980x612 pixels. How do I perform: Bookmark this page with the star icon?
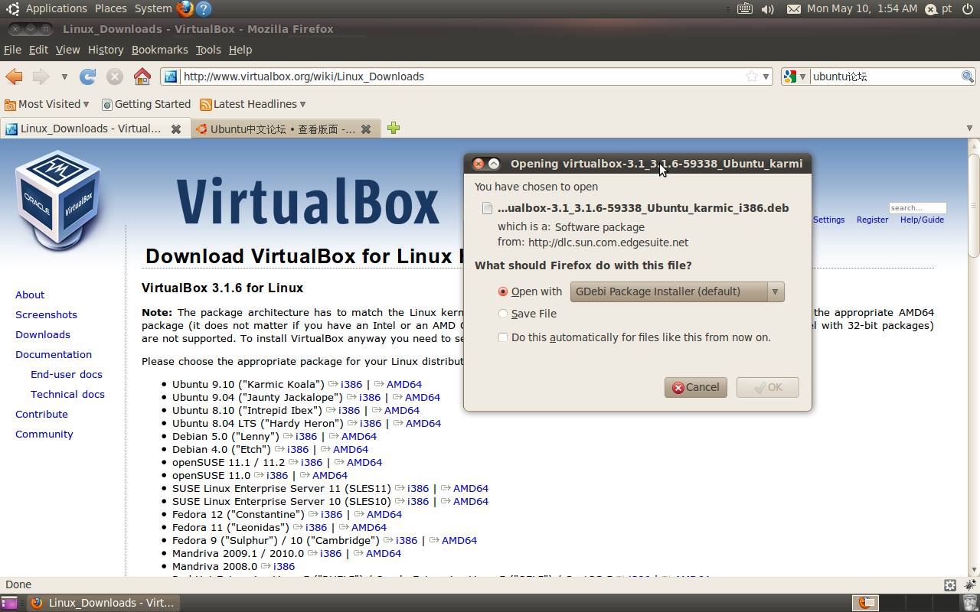752,76
